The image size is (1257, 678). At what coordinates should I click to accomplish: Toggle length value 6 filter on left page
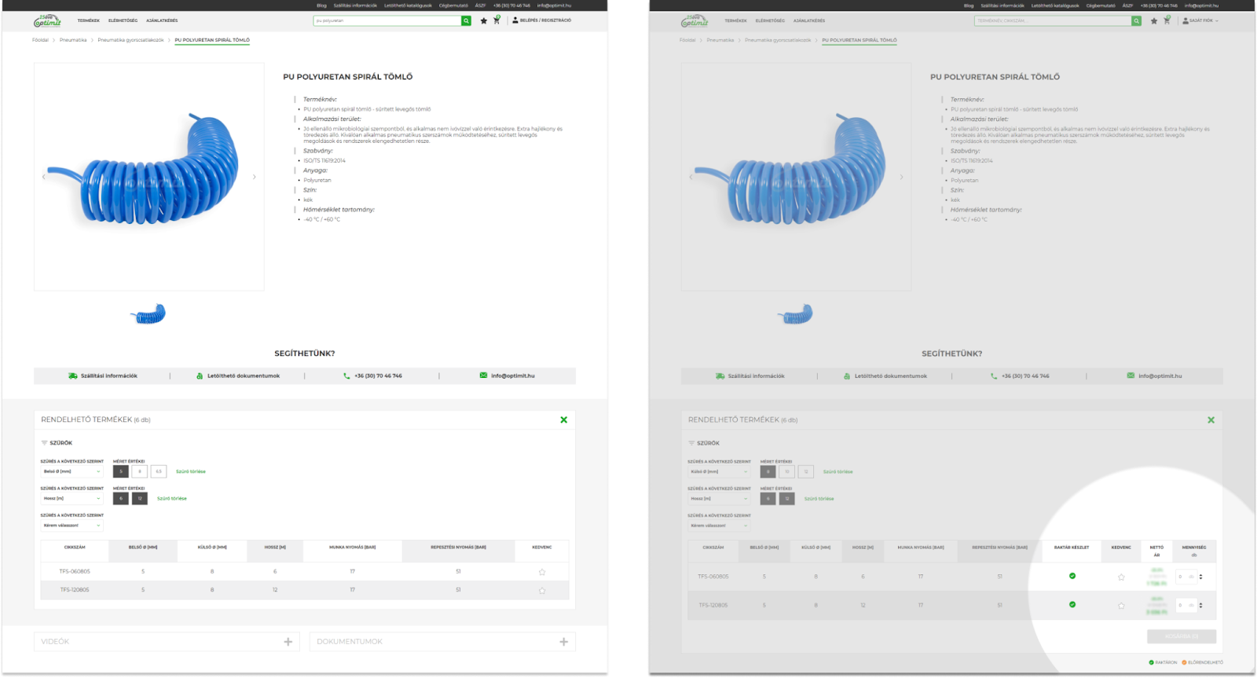[121, 498]
